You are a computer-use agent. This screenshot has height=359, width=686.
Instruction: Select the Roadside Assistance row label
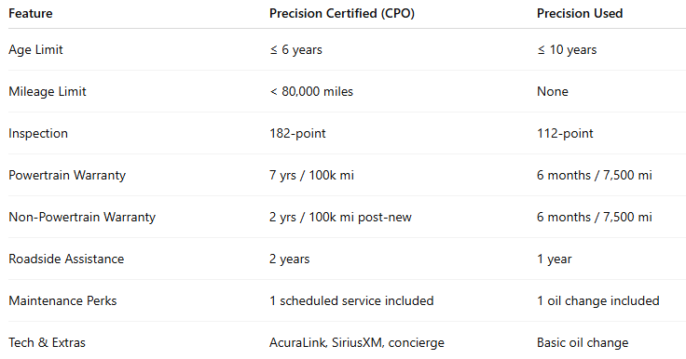66,259
